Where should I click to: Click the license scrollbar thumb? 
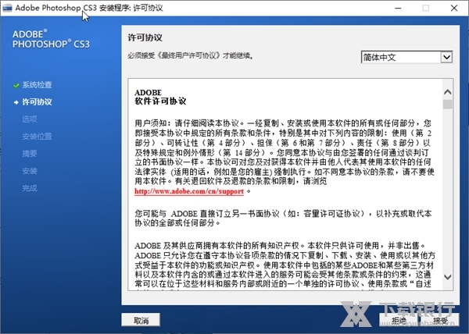(x=447, y=104)
